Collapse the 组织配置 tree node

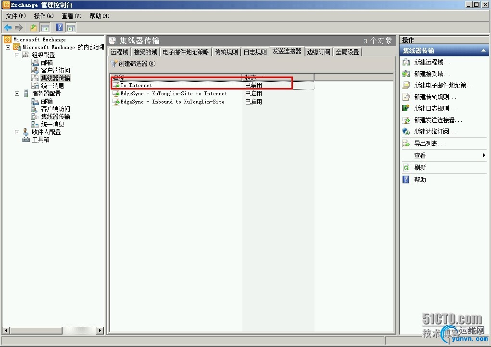click(17, 55)
